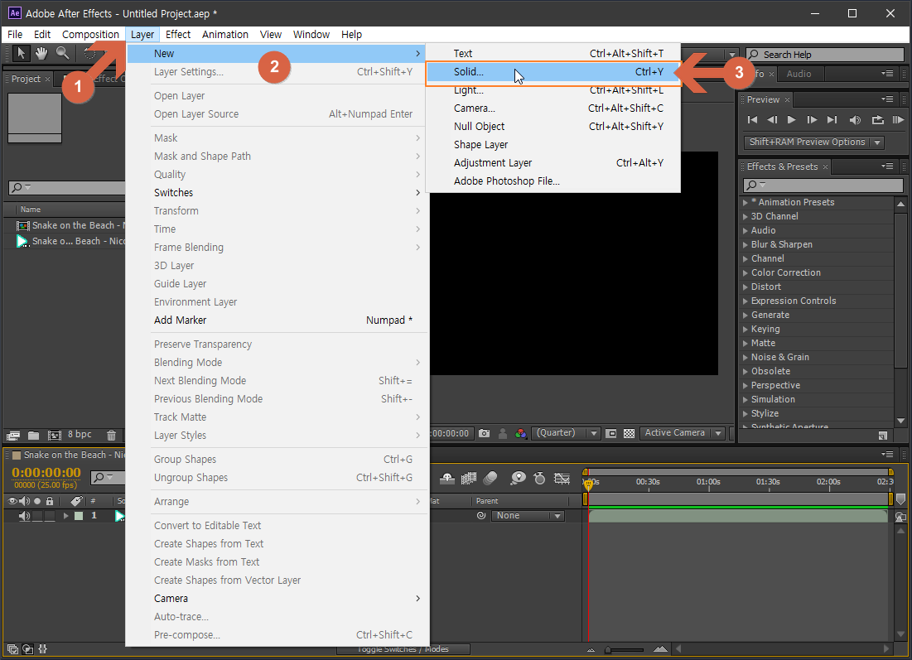This screenshot has height=660, width=912.
Task: Open the brainstorm icon in timeline
Action: point(518,479)
